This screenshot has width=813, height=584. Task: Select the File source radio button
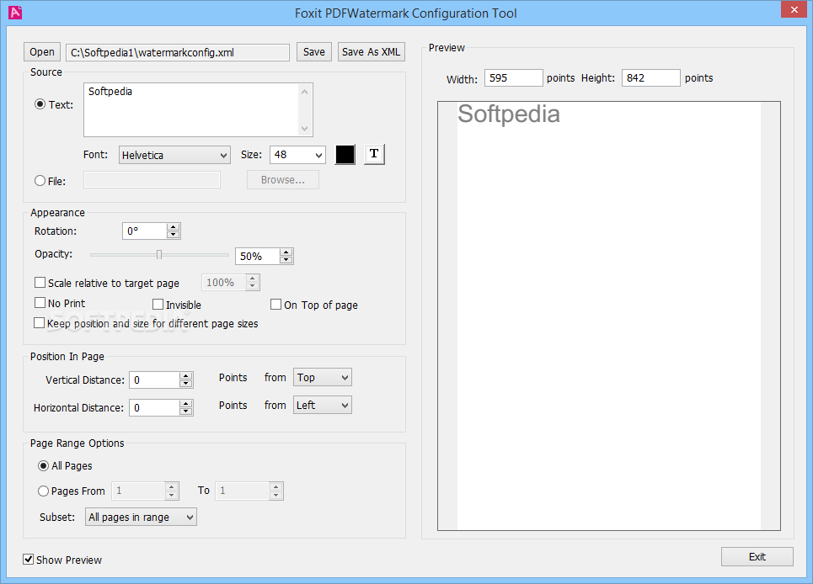(40, 181)
